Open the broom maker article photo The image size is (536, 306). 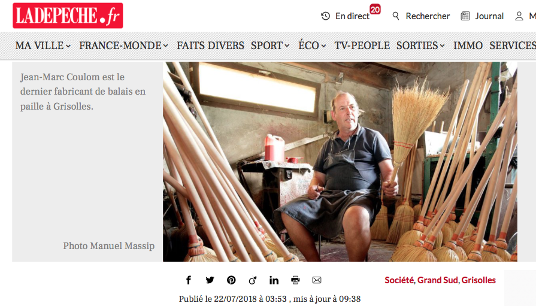(x=340, y=161)
